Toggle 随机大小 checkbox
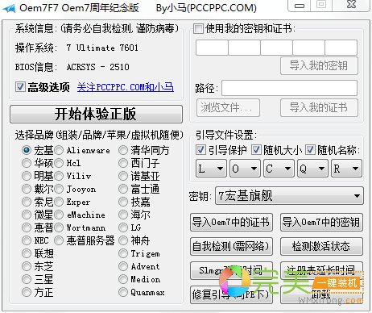This screenshot has width=372, height=313. coord(256,150)
